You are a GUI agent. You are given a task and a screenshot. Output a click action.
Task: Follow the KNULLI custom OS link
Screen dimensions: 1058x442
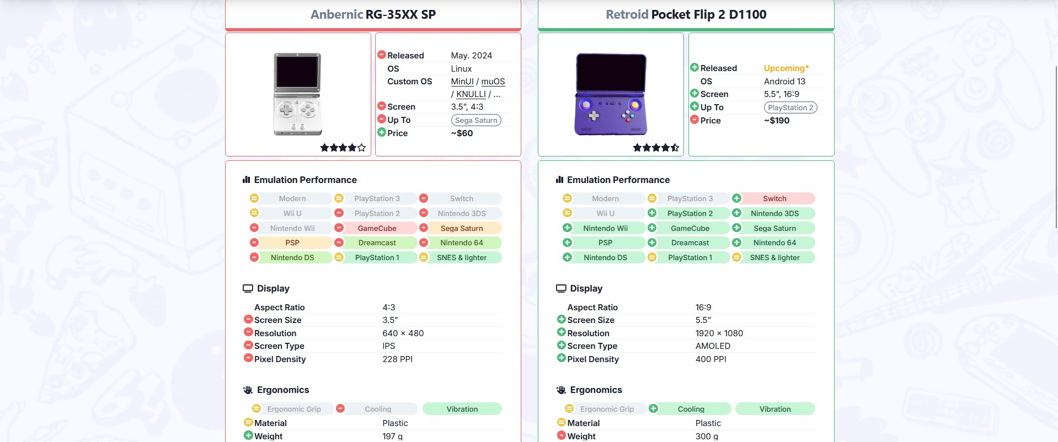[471, 94]
